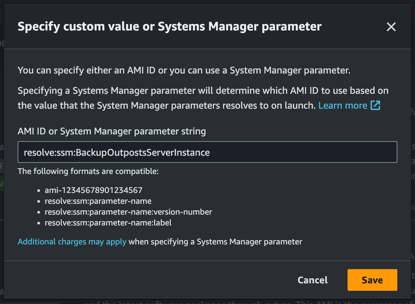Close the Systems Manager parameter dialog
This screenshot has width=415, height=304.
pos(391,27)
